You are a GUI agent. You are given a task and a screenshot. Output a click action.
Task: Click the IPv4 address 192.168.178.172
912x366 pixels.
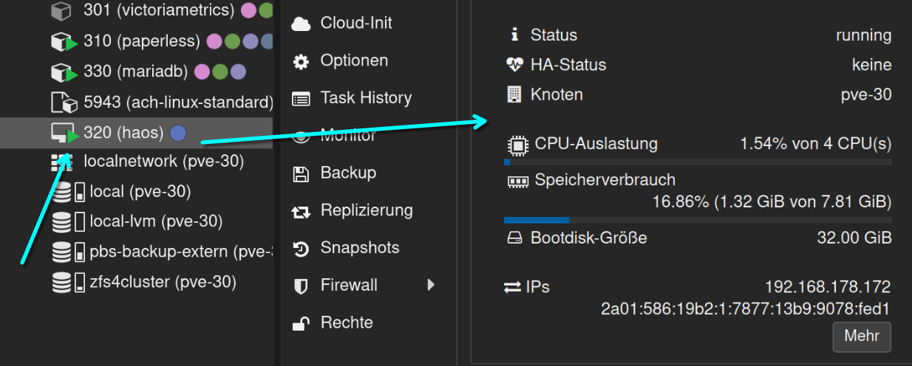coord(827,287)
